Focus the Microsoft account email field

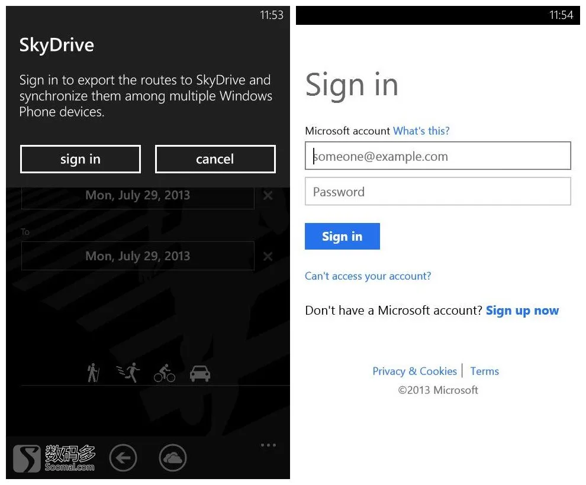(x=438, y=156)
